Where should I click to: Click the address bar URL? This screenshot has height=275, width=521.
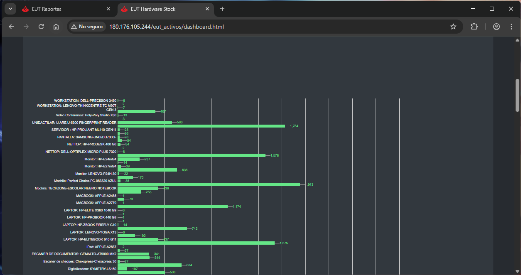tap(166, 27)
